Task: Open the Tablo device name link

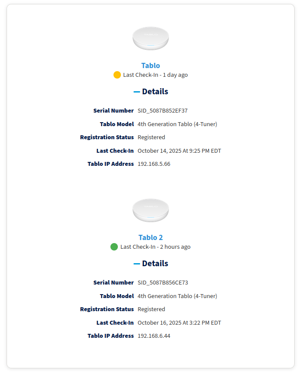Action: coord(151,65)
